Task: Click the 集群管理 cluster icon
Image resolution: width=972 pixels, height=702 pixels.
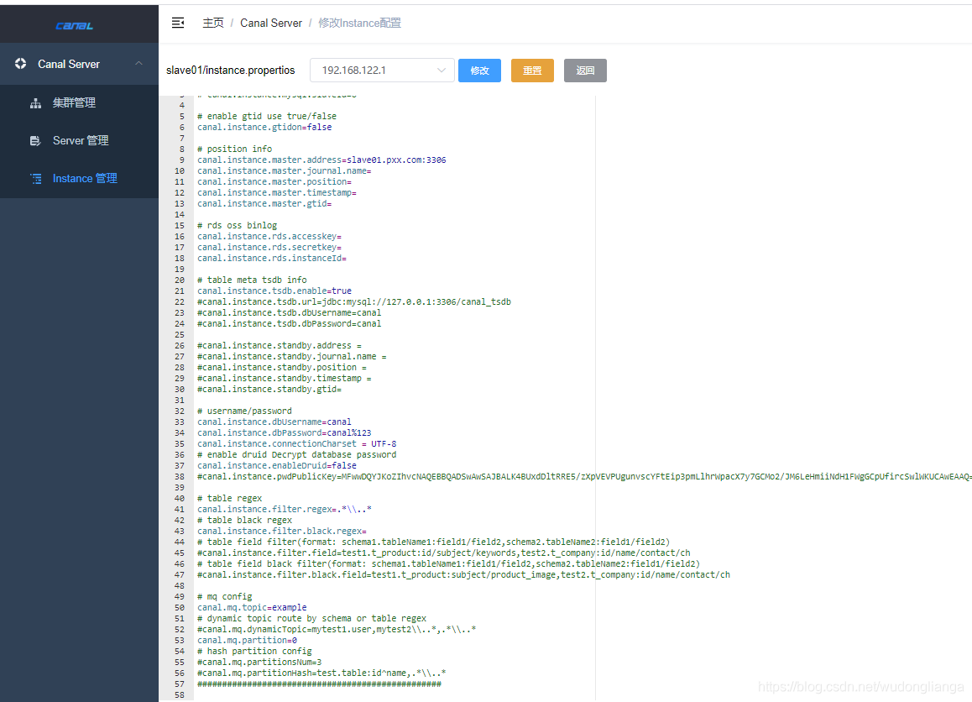Action: (35, 103)
